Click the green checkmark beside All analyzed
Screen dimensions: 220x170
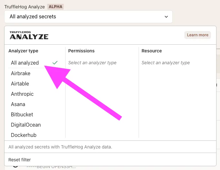[x=55, y=63]
